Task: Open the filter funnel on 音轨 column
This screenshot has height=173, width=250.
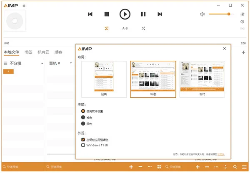Action: tap(71, 63)
